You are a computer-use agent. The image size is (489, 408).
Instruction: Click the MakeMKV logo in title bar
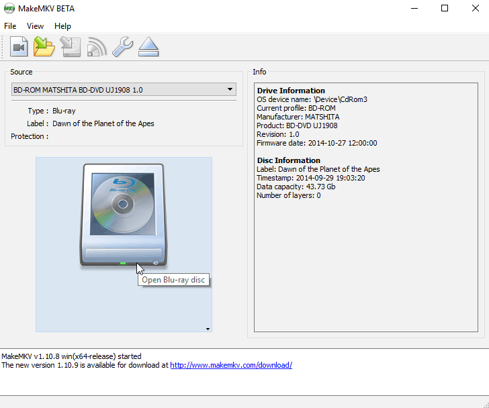[9, 9]
